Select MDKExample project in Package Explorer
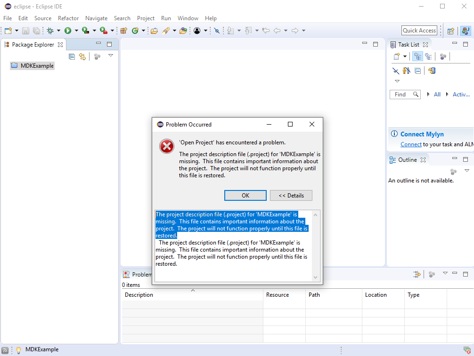The image size is (474, 356). [x=33, y=65]
